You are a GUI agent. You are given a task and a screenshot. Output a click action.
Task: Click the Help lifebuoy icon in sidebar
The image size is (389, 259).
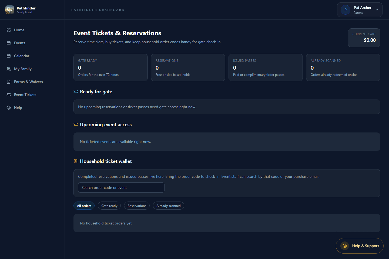9,108
